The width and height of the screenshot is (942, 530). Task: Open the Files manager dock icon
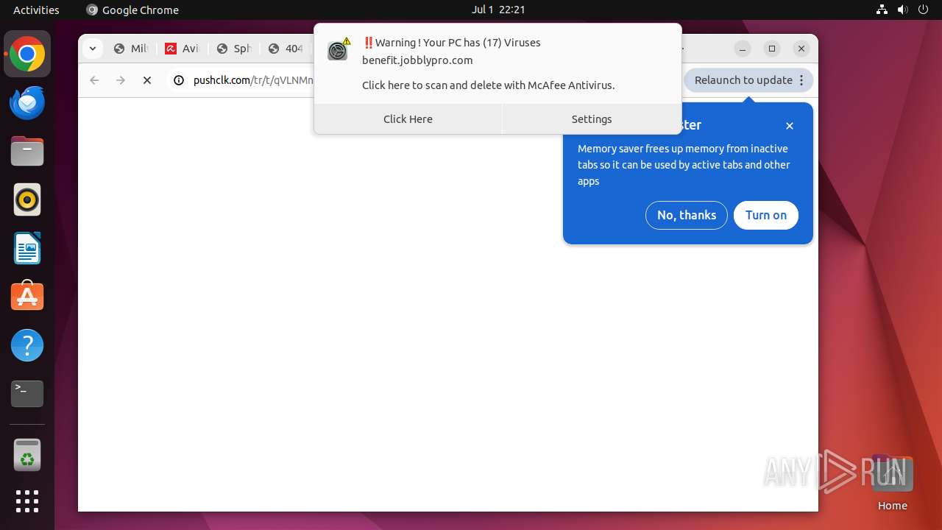point(27,152)
